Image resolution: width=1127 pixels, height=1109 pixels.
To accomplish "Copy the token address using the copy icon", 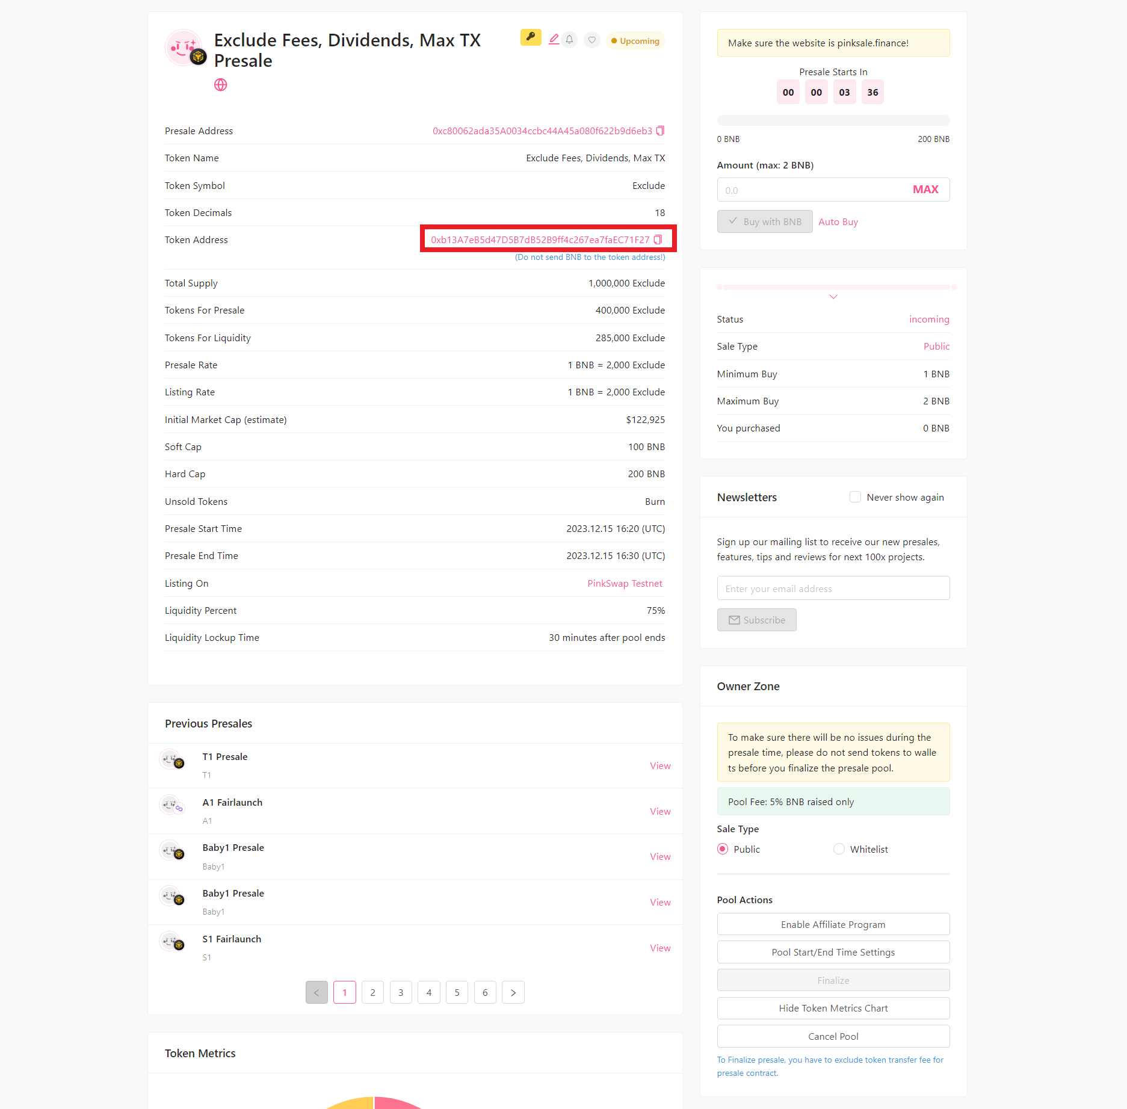I will click(658, 239).
